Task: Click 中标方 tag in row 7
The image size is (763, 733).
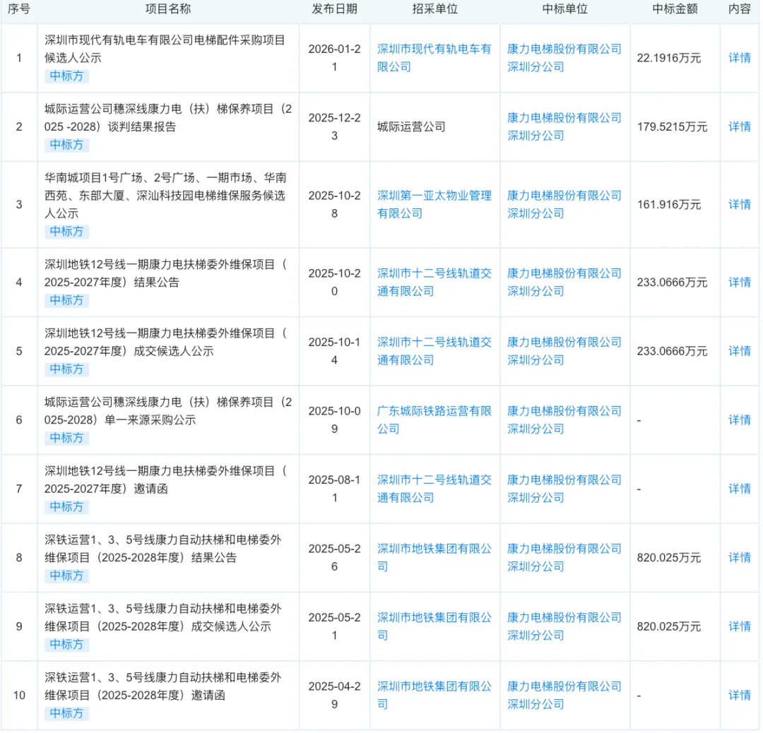Action: 66,507
